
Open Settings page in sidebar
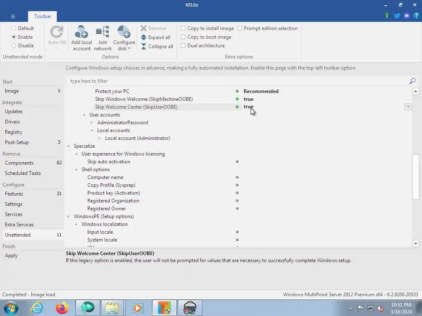coord(33,204)
